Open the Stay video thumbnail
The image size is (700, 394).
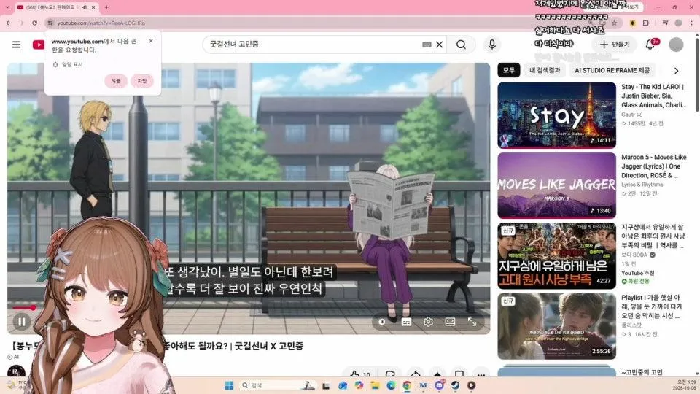(556, 115)
